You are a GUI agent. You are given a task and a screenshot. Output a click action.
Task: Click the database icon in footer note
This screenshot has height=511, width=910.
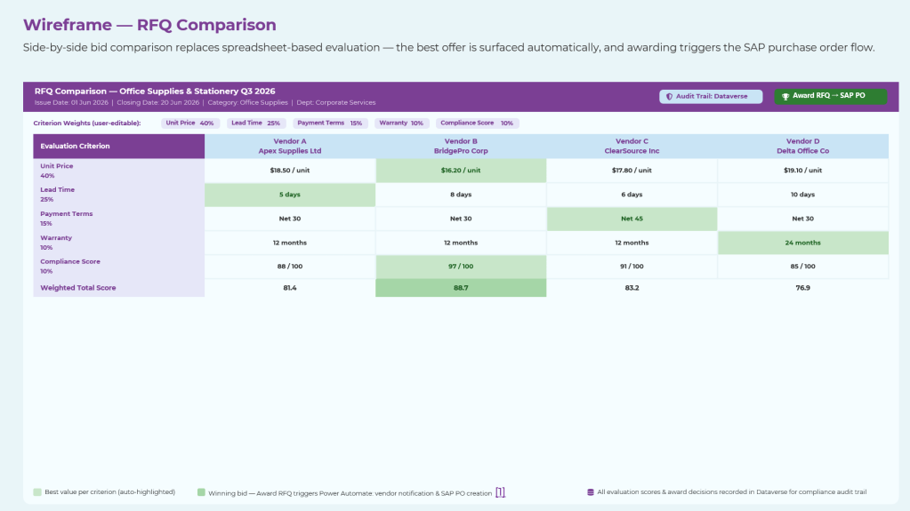pyautogui.click(x=591, y=492)
